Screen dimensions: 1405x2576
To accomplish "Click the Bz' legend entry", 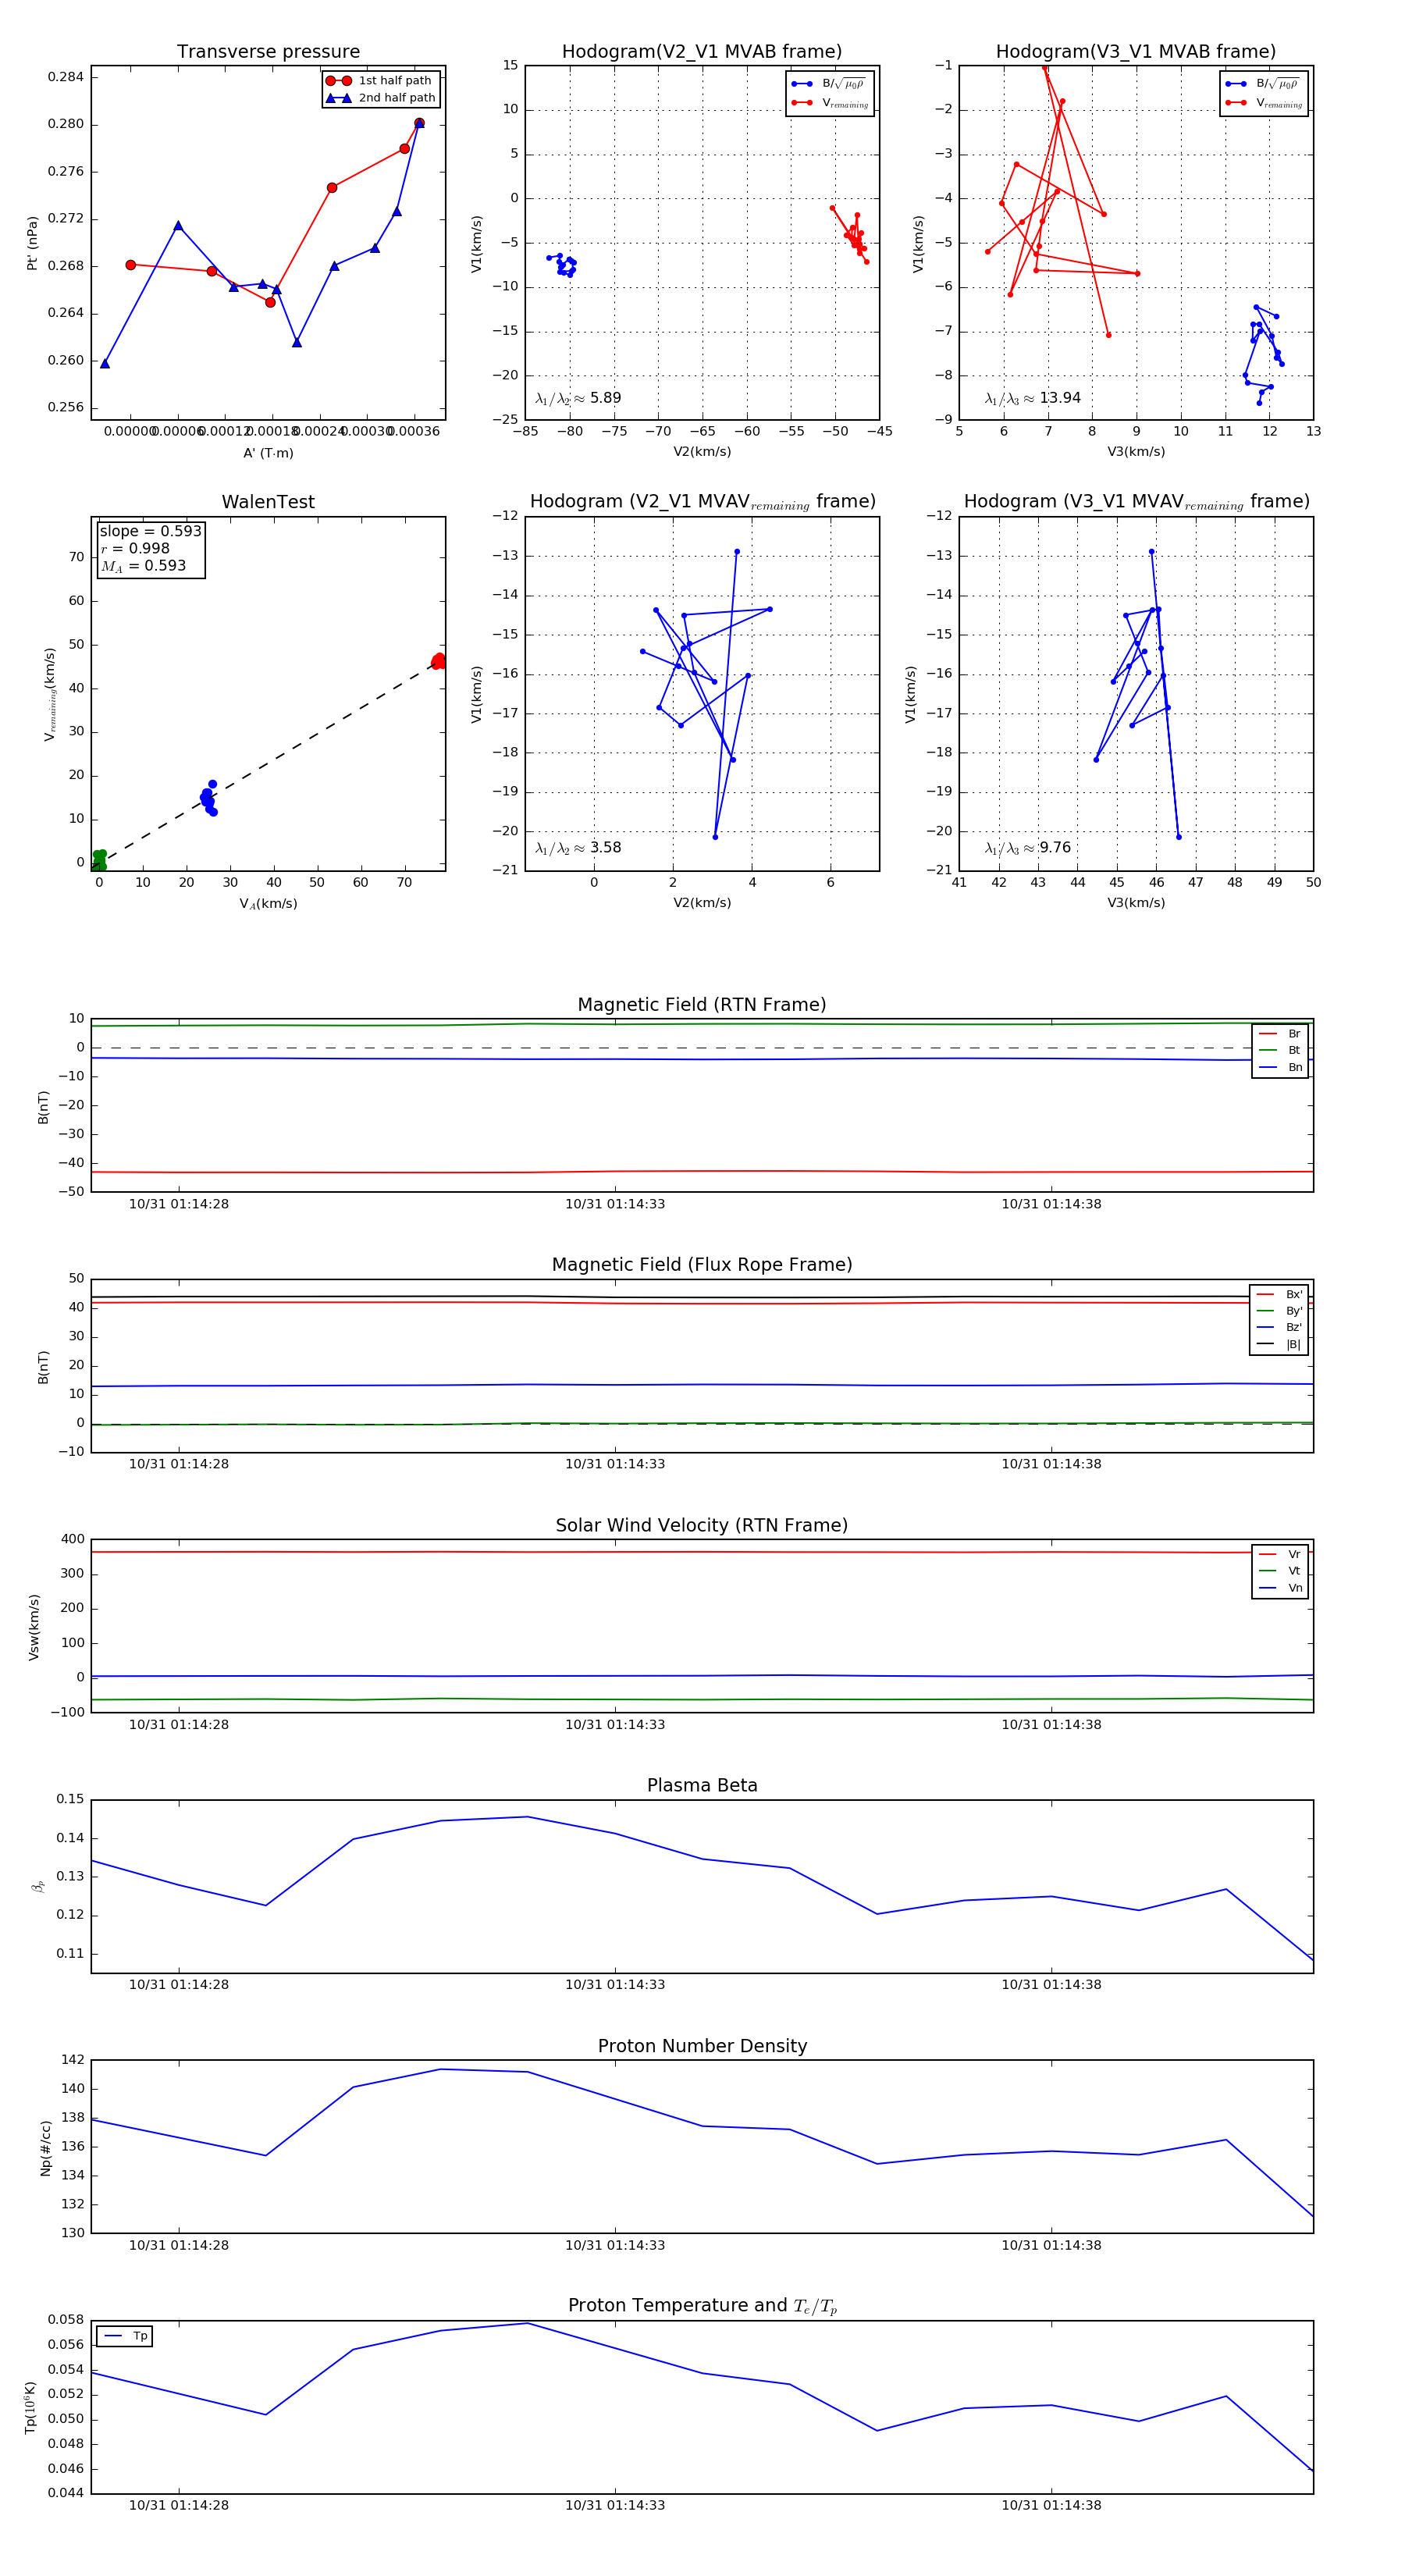I will coord(1279,1328).
